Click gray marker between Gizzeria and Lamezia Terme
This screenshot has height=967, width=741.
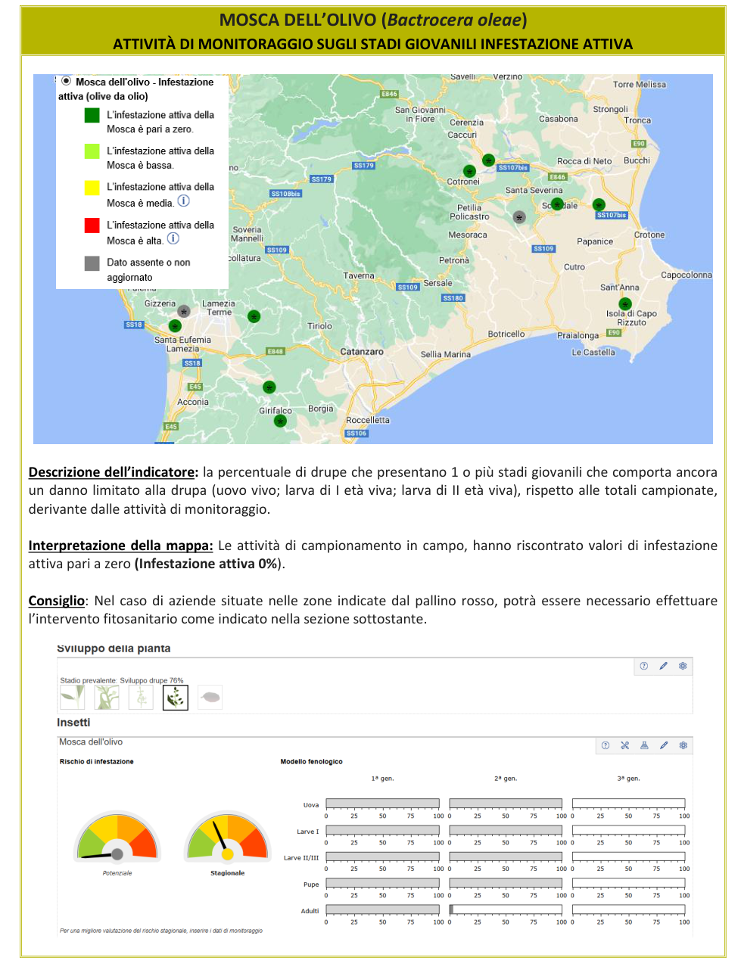184,311
